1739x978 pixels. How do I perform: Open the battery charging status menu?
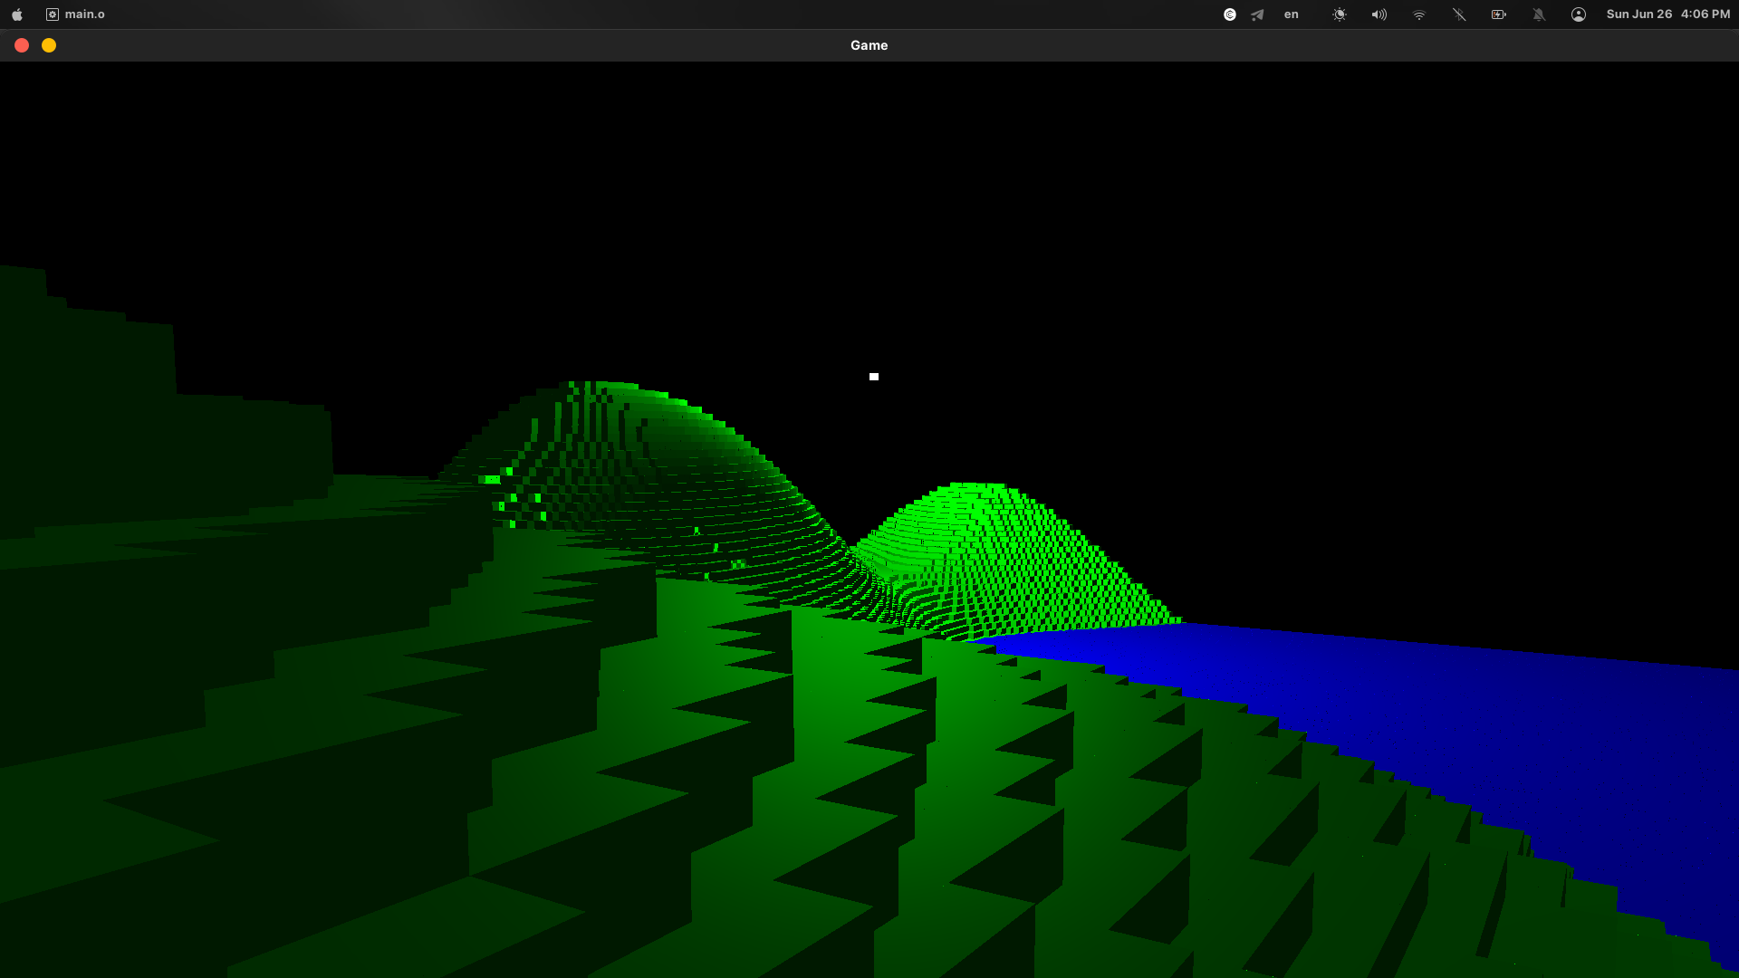1498,14
